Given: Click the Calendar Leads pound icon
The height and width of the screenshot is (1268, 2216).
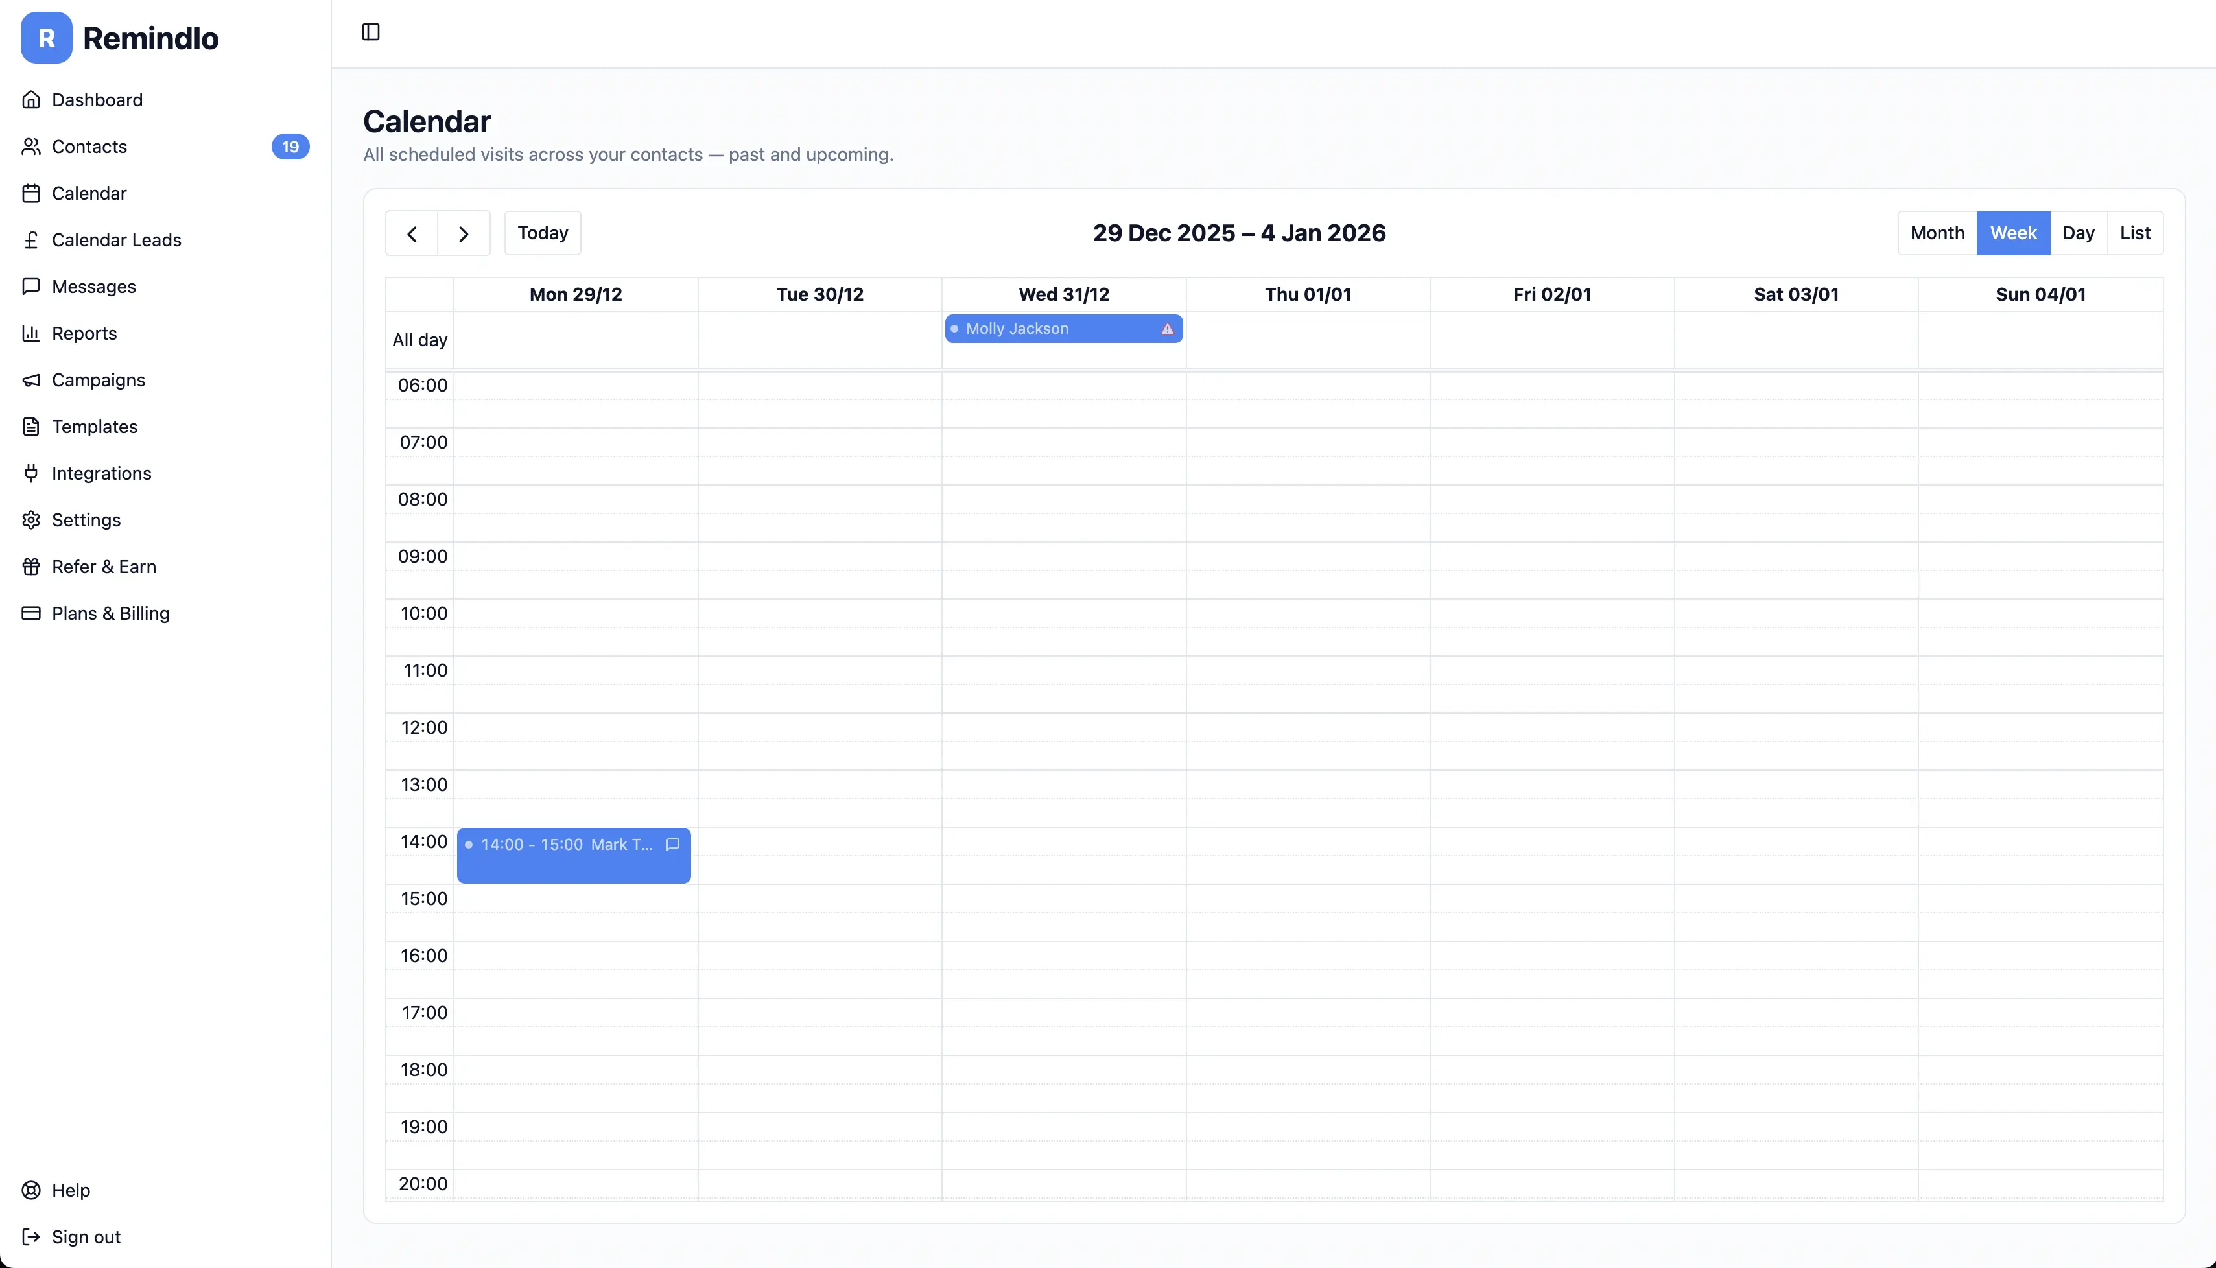Looking at the screenshot, I should (x=31, y=239).
